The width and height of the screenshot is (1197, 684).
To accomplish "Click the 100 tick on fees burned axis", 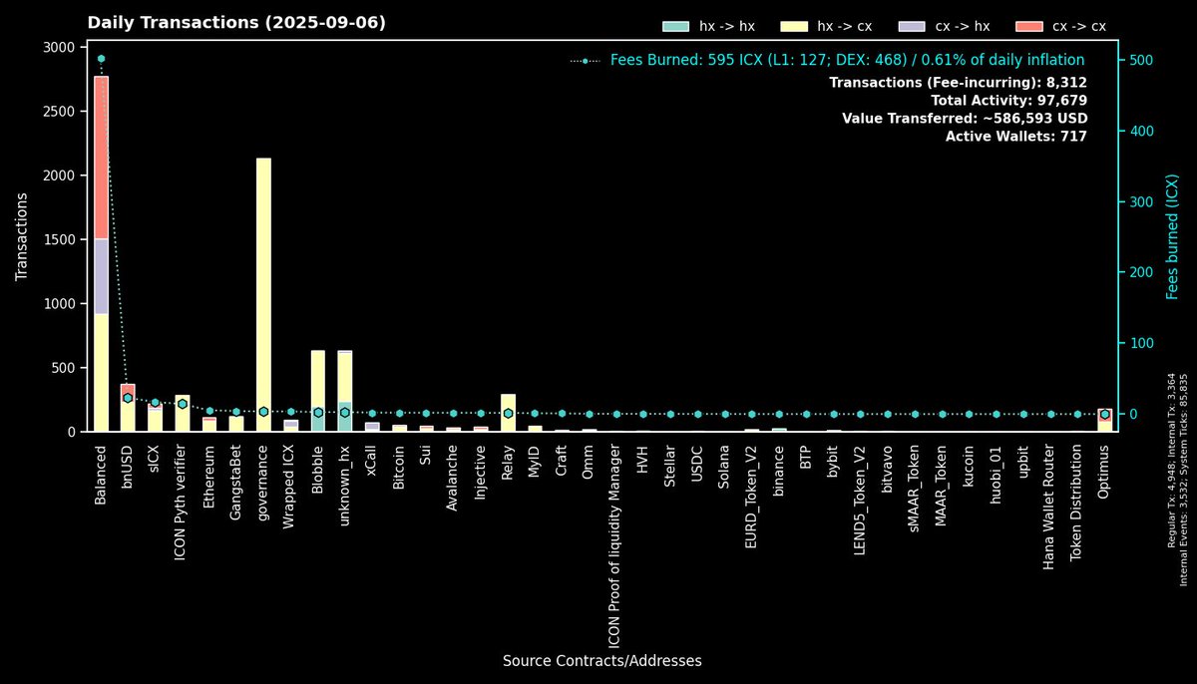I will (x=1141, y=343).
